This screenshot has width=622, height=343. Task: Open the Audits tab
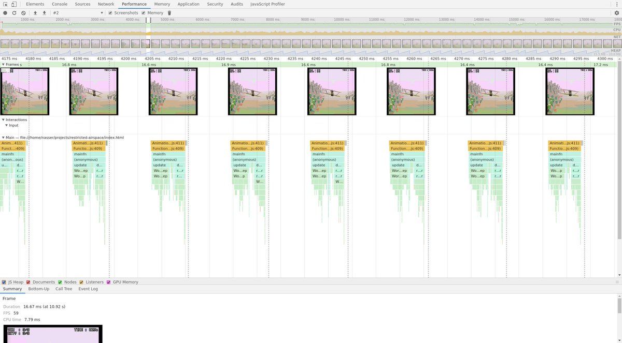(237, 4)
